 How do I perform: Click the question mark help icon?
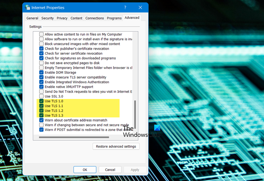(125, 8)
